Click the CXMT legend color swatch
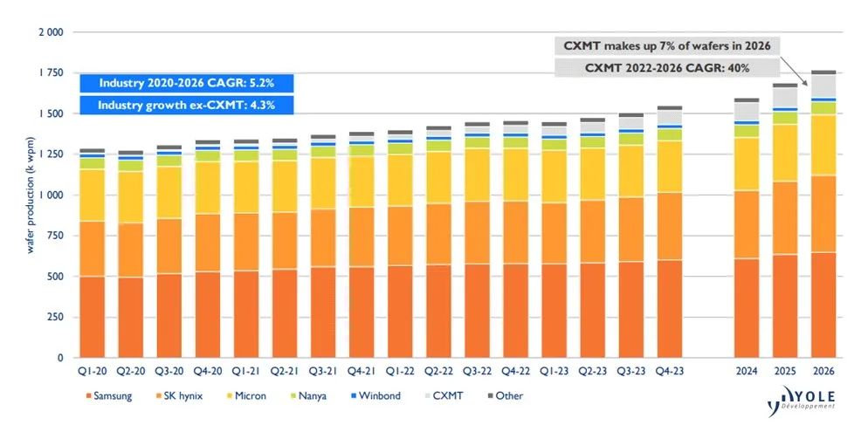Viewport: 861px width, 432px height. click(427, 395)
